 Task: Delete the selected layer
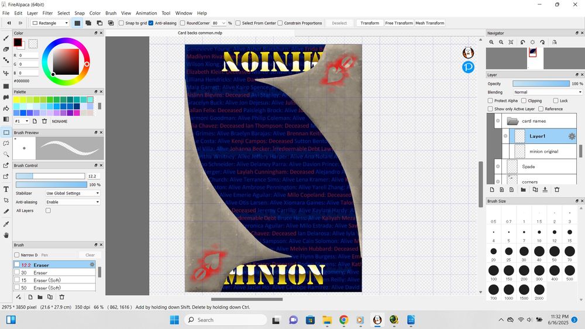tap(557, 190)
